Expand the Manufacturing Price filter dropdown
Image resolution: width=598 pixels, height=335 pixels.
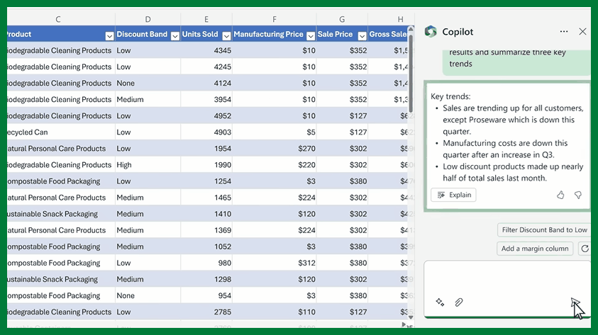[x=310, y=35]
